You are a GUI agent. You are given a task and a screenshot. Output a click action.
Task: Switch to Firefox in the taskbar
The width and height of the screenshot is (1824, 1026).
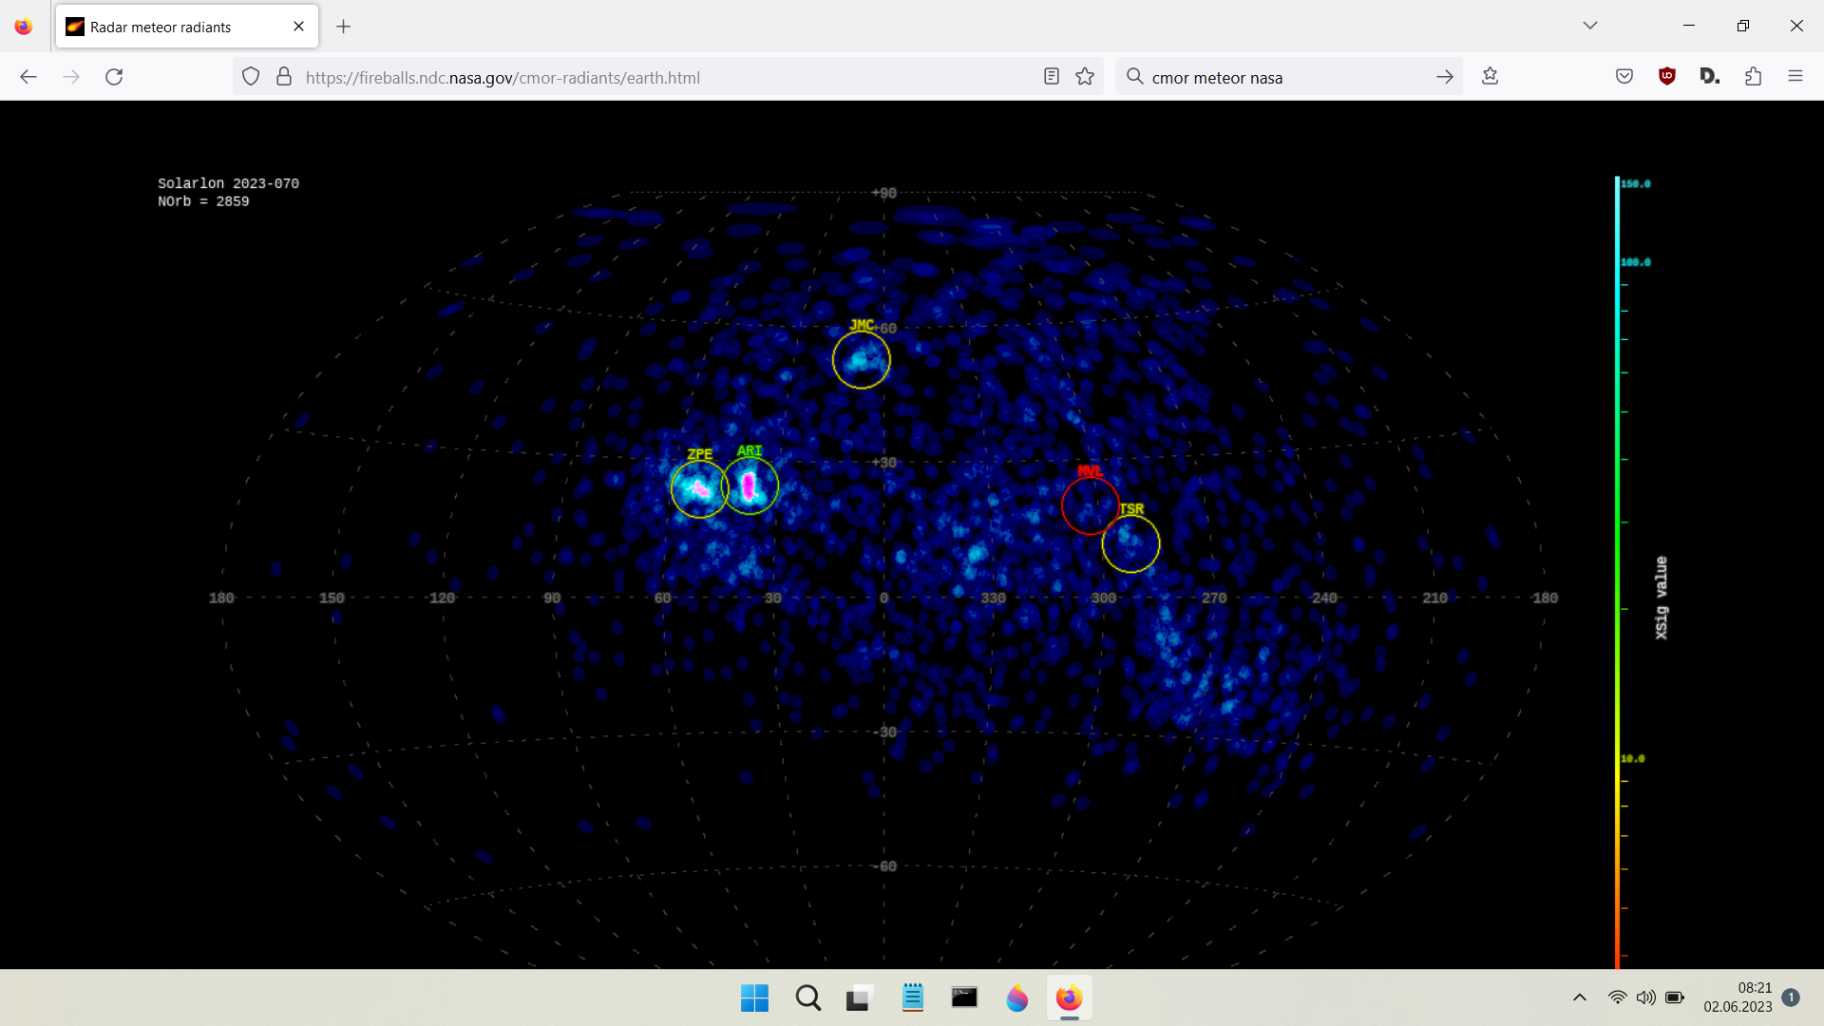click(x=1069, y=998)
